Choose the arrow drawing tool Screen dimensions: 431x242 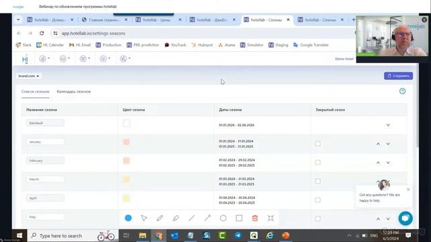pos(207,218)
